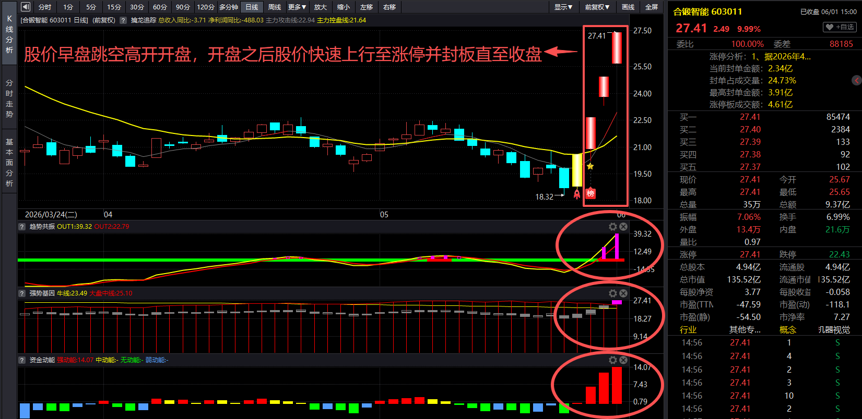
Task: Click the 27.41 high price label on chart
Action: point(597,35)
